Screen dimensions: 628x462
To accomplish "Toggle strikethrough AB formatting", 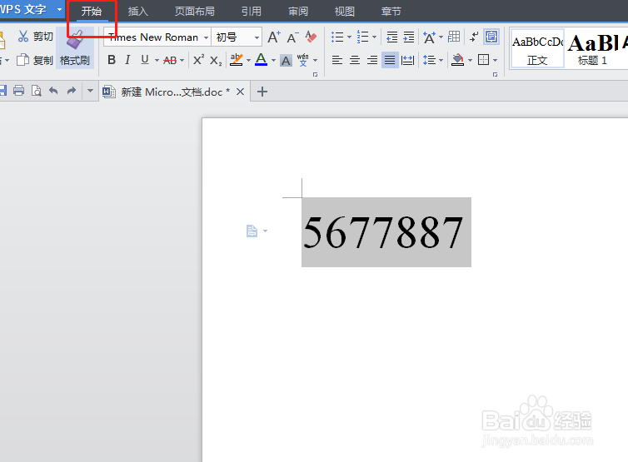I will pyautogui.click(x=170, y=61).
